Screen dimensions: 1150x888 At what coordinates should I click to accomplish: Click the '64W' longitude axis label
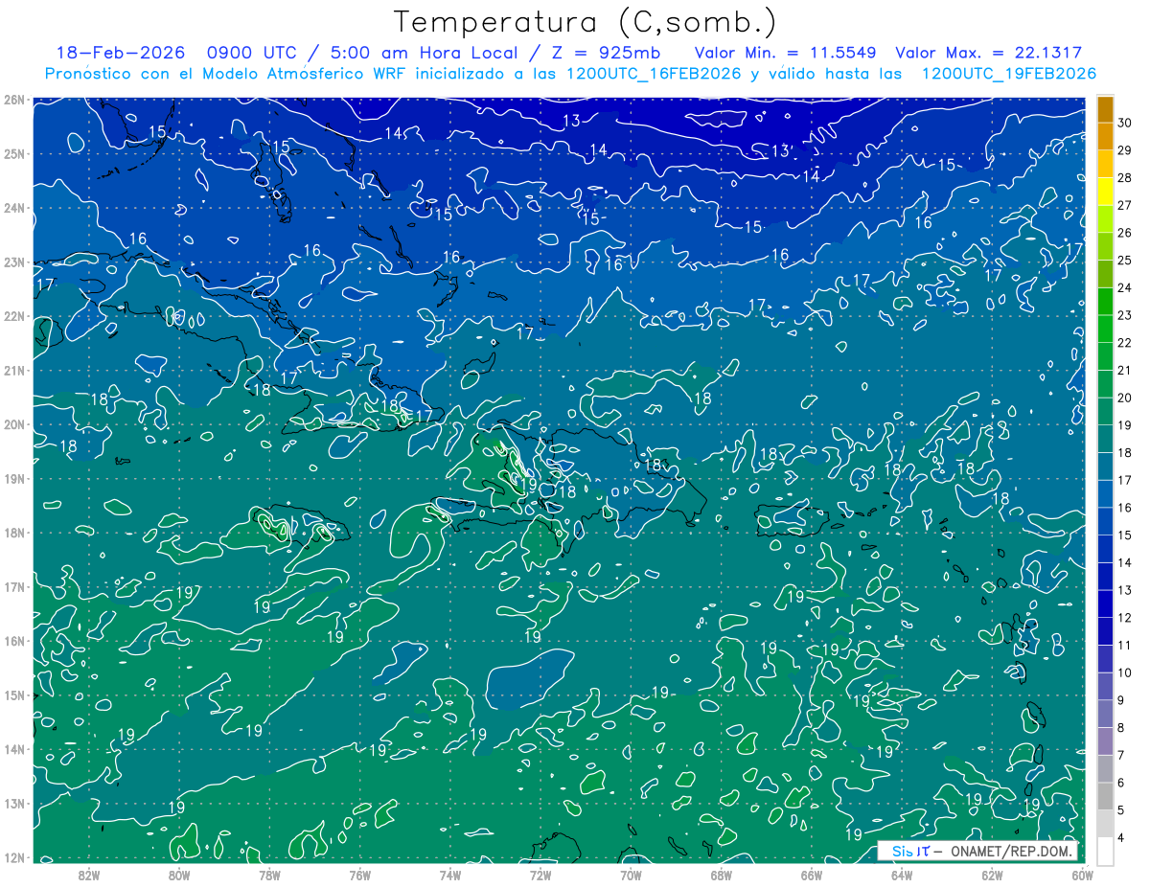point(902,875)
